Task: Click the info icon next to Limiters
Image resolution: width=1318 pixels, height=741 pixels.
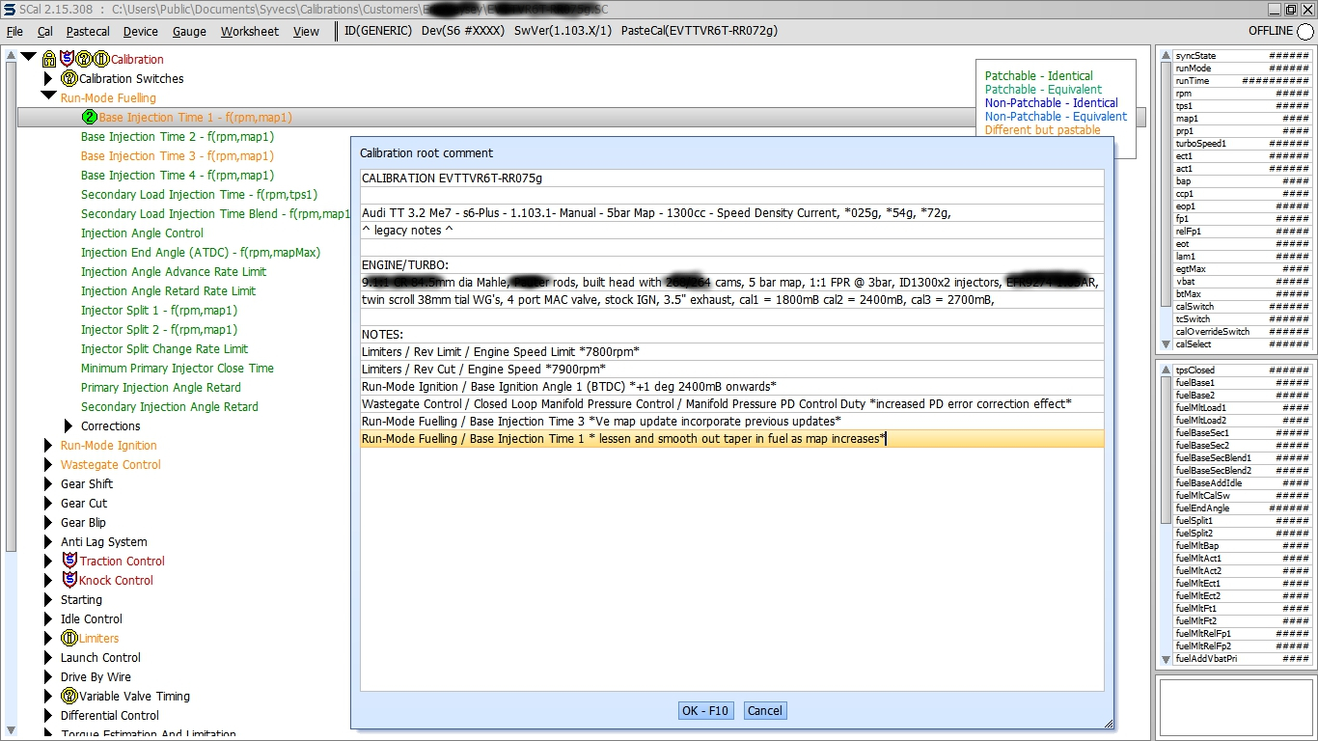Action: pyautogui.click(x=69, y=638)
